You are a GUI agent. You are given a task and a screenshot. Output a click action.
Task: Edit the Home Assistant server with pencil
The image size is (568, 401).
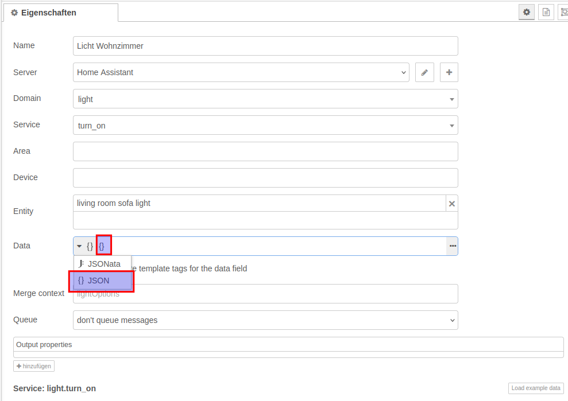pyautogui.click(x=424, y=73)
